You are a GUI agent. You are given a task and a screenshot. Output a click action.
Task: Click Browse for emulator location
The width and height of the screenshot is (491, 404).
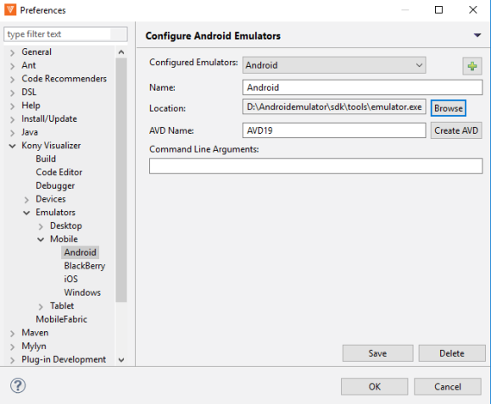tap(448, 108)
